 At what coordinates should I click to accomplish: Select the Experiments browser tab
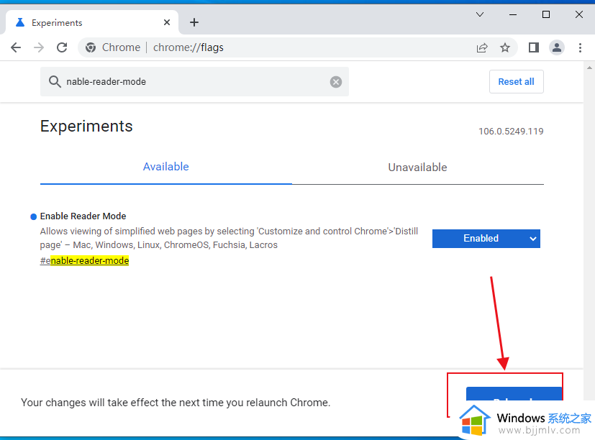pos(92,22)
